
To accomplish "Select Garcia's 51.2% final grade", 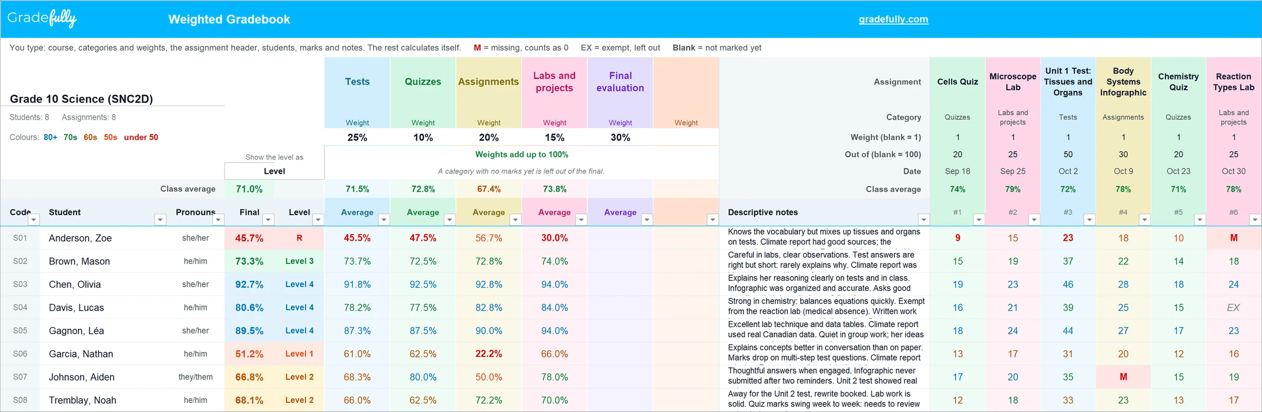I will 249,354.
